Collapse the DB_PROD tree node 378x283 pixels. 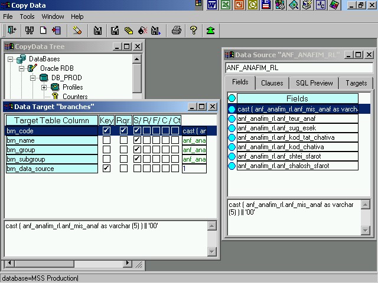pyautogui.click(x=33, y=78)
